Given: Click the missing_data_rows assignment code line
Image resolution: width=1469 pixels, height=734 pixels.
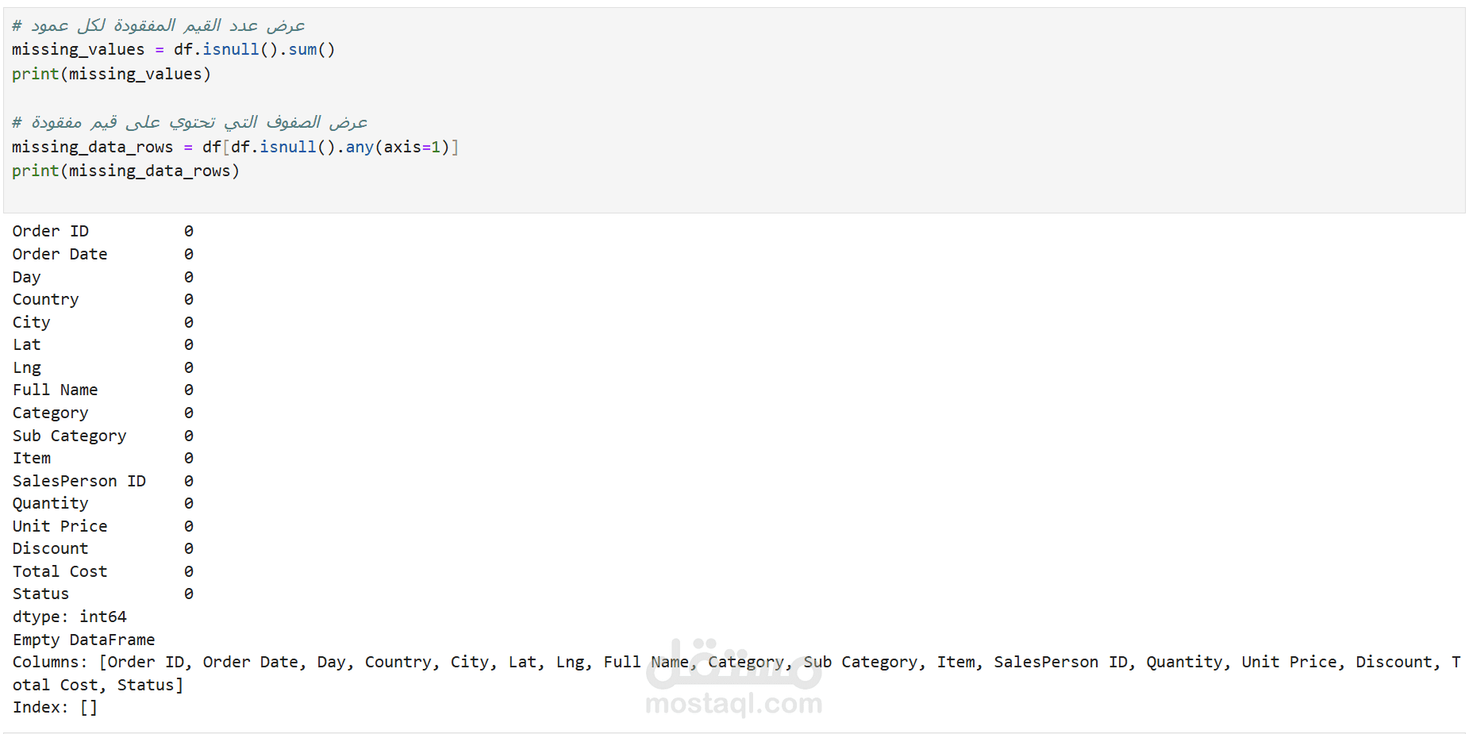Looking at the screenshot, I should coord(235,147).
